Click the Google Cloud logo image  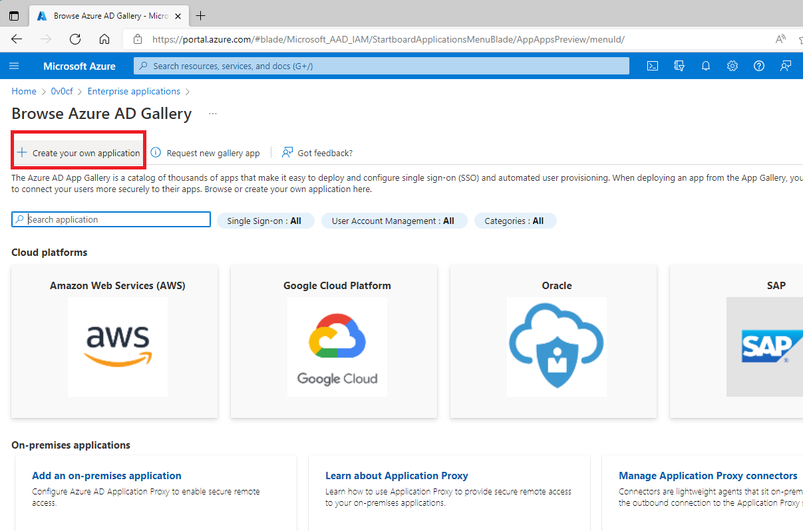(x=337, y=347)
